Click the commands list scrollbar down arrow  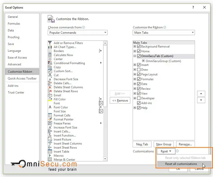[105, 159]
